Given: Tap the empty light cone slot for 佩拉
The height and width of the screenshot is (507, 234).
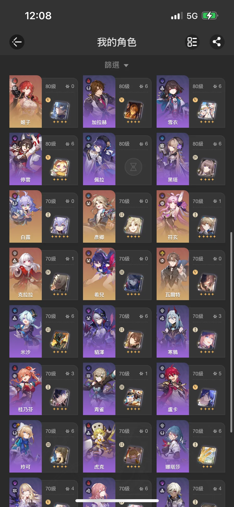Looking at the screenshot, I should pos(133,167).
